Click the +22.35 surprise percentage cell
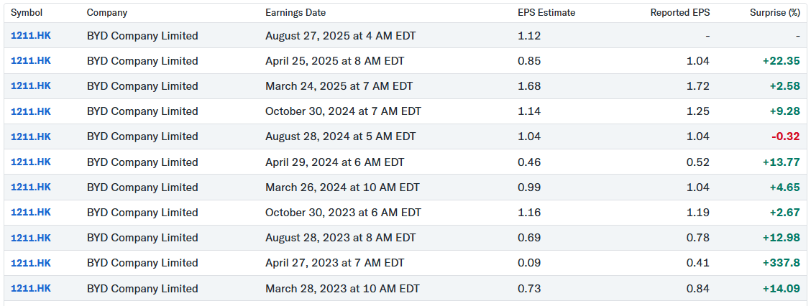The image size is (811, 306). coord(781,60)
